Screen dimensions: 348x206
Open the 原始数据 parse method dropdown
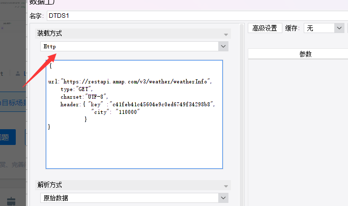[x=223, y=198]
